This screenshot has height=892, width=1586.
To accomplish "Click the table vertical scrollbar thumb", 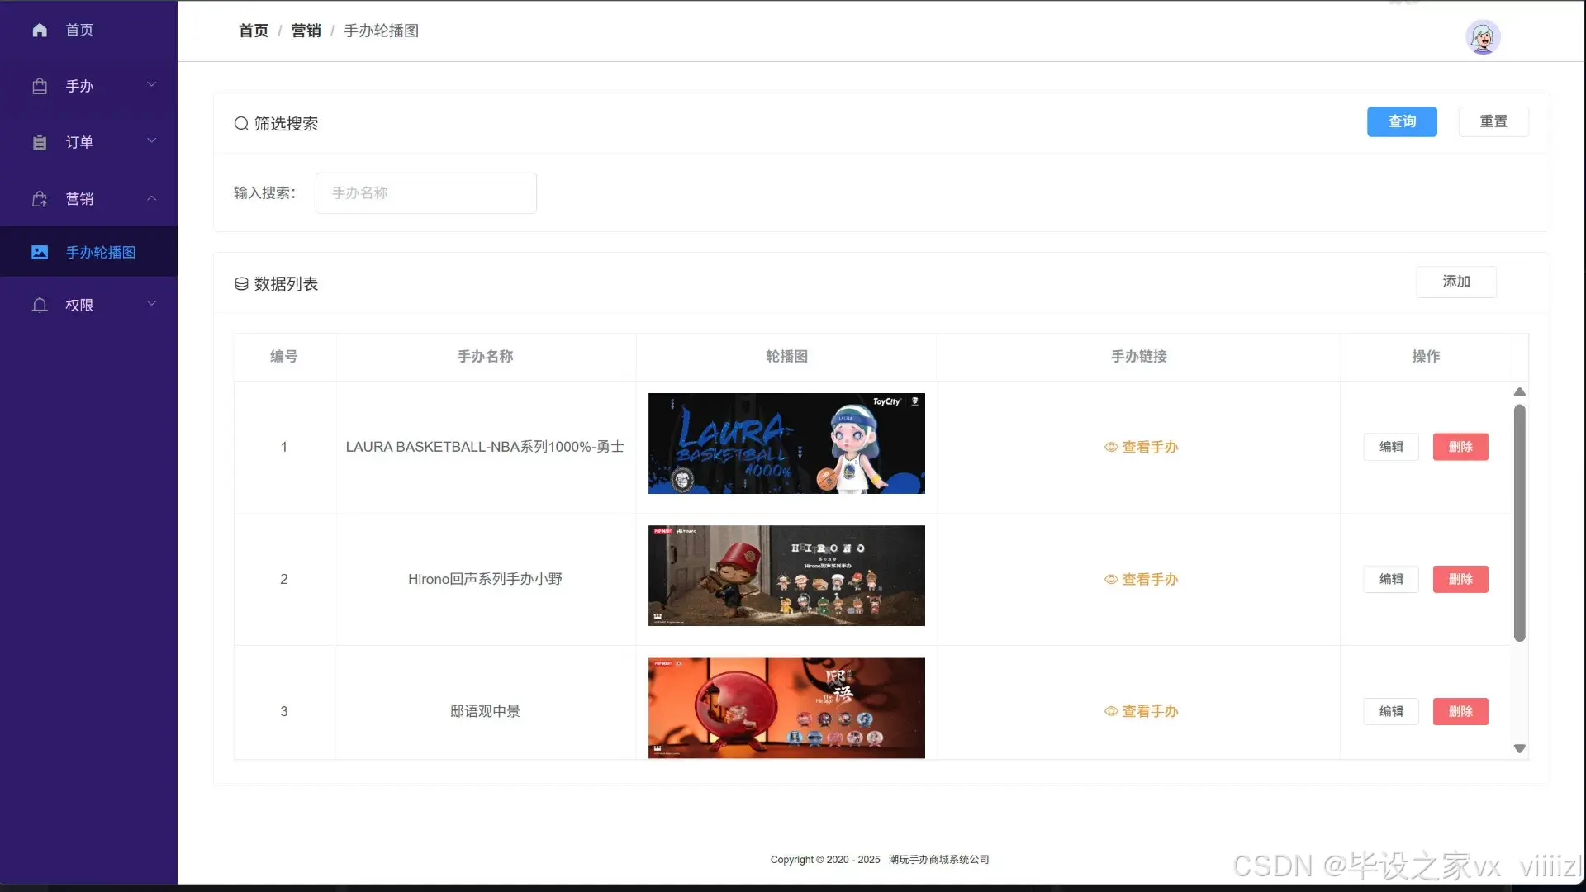I will coord(1519,523).
